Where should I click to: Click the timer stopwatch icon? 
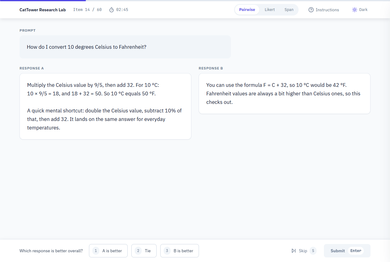tap(112, 10)
